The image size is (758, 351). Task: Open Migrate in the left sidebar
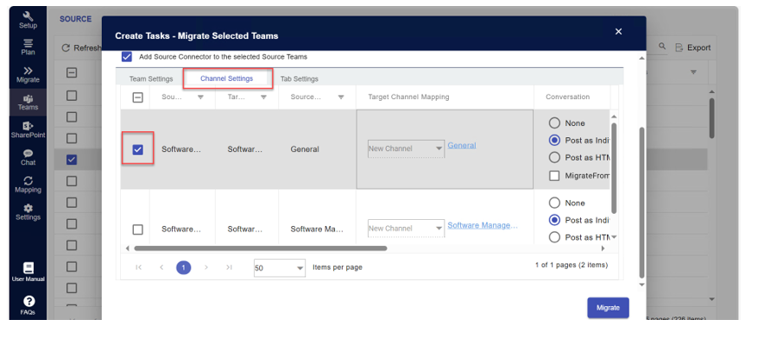[28, 75]
